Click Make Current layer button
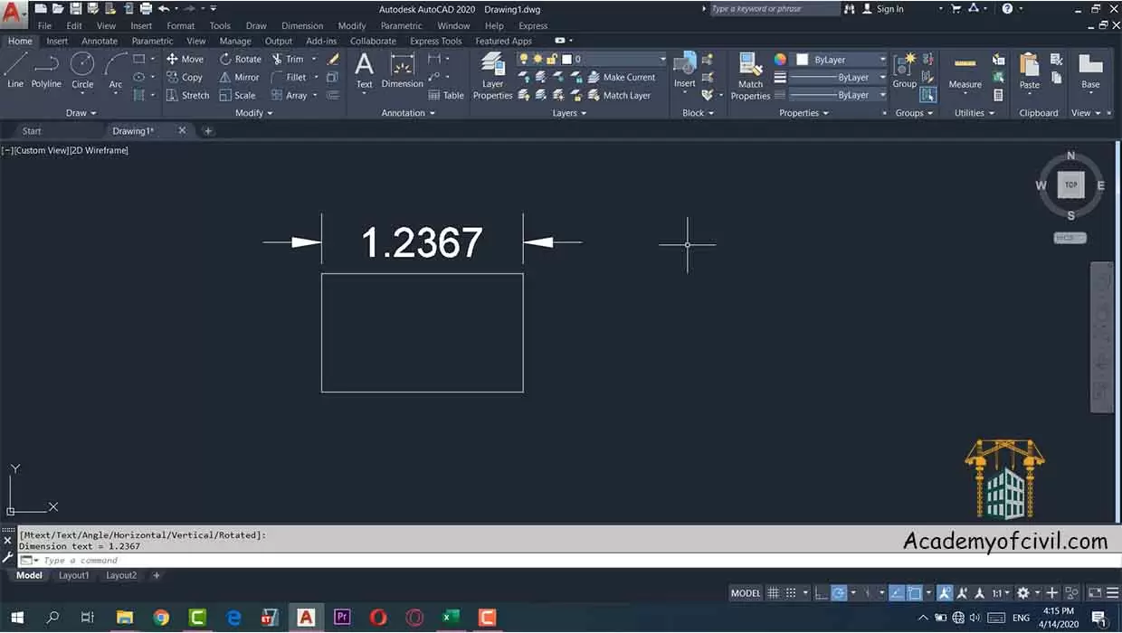 click(622, 77)
